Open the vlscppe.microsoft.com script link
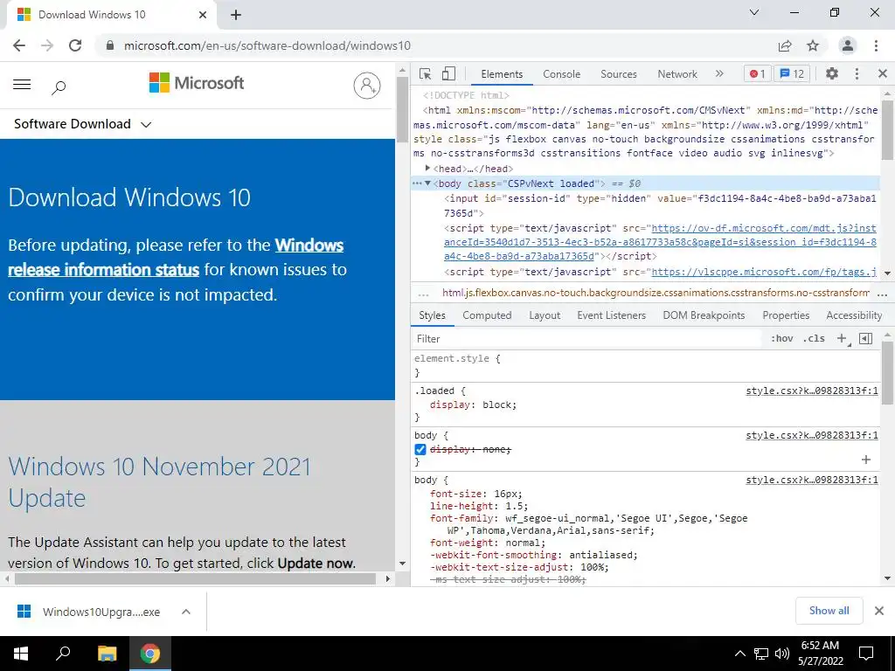 (x=764, y=272)
